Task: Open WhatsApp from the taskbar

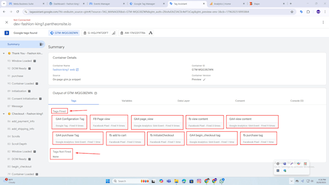Action: pos(222,181)
